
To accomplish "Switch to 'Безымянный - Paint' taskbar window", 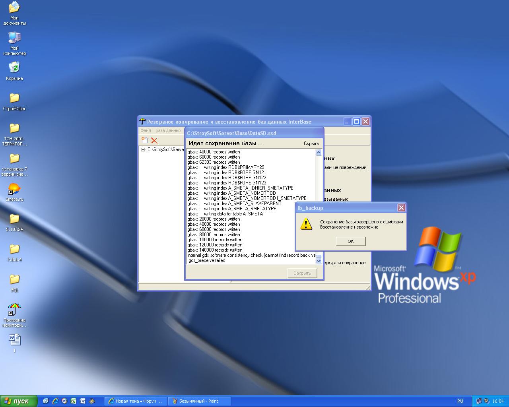I will (199, 401).
